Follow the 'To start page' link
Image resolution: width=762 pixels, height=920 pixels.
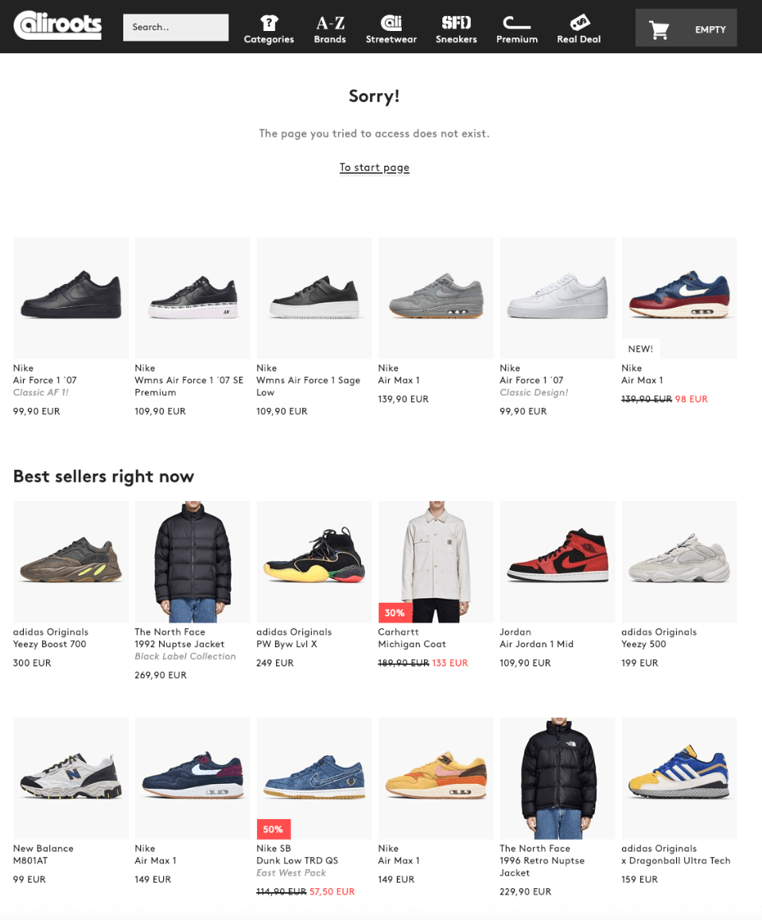pyautogui.click(x=375, y=168)
